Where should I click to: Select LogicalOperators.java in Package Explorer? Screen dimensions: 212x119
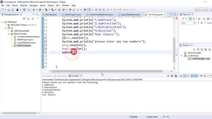26,43
